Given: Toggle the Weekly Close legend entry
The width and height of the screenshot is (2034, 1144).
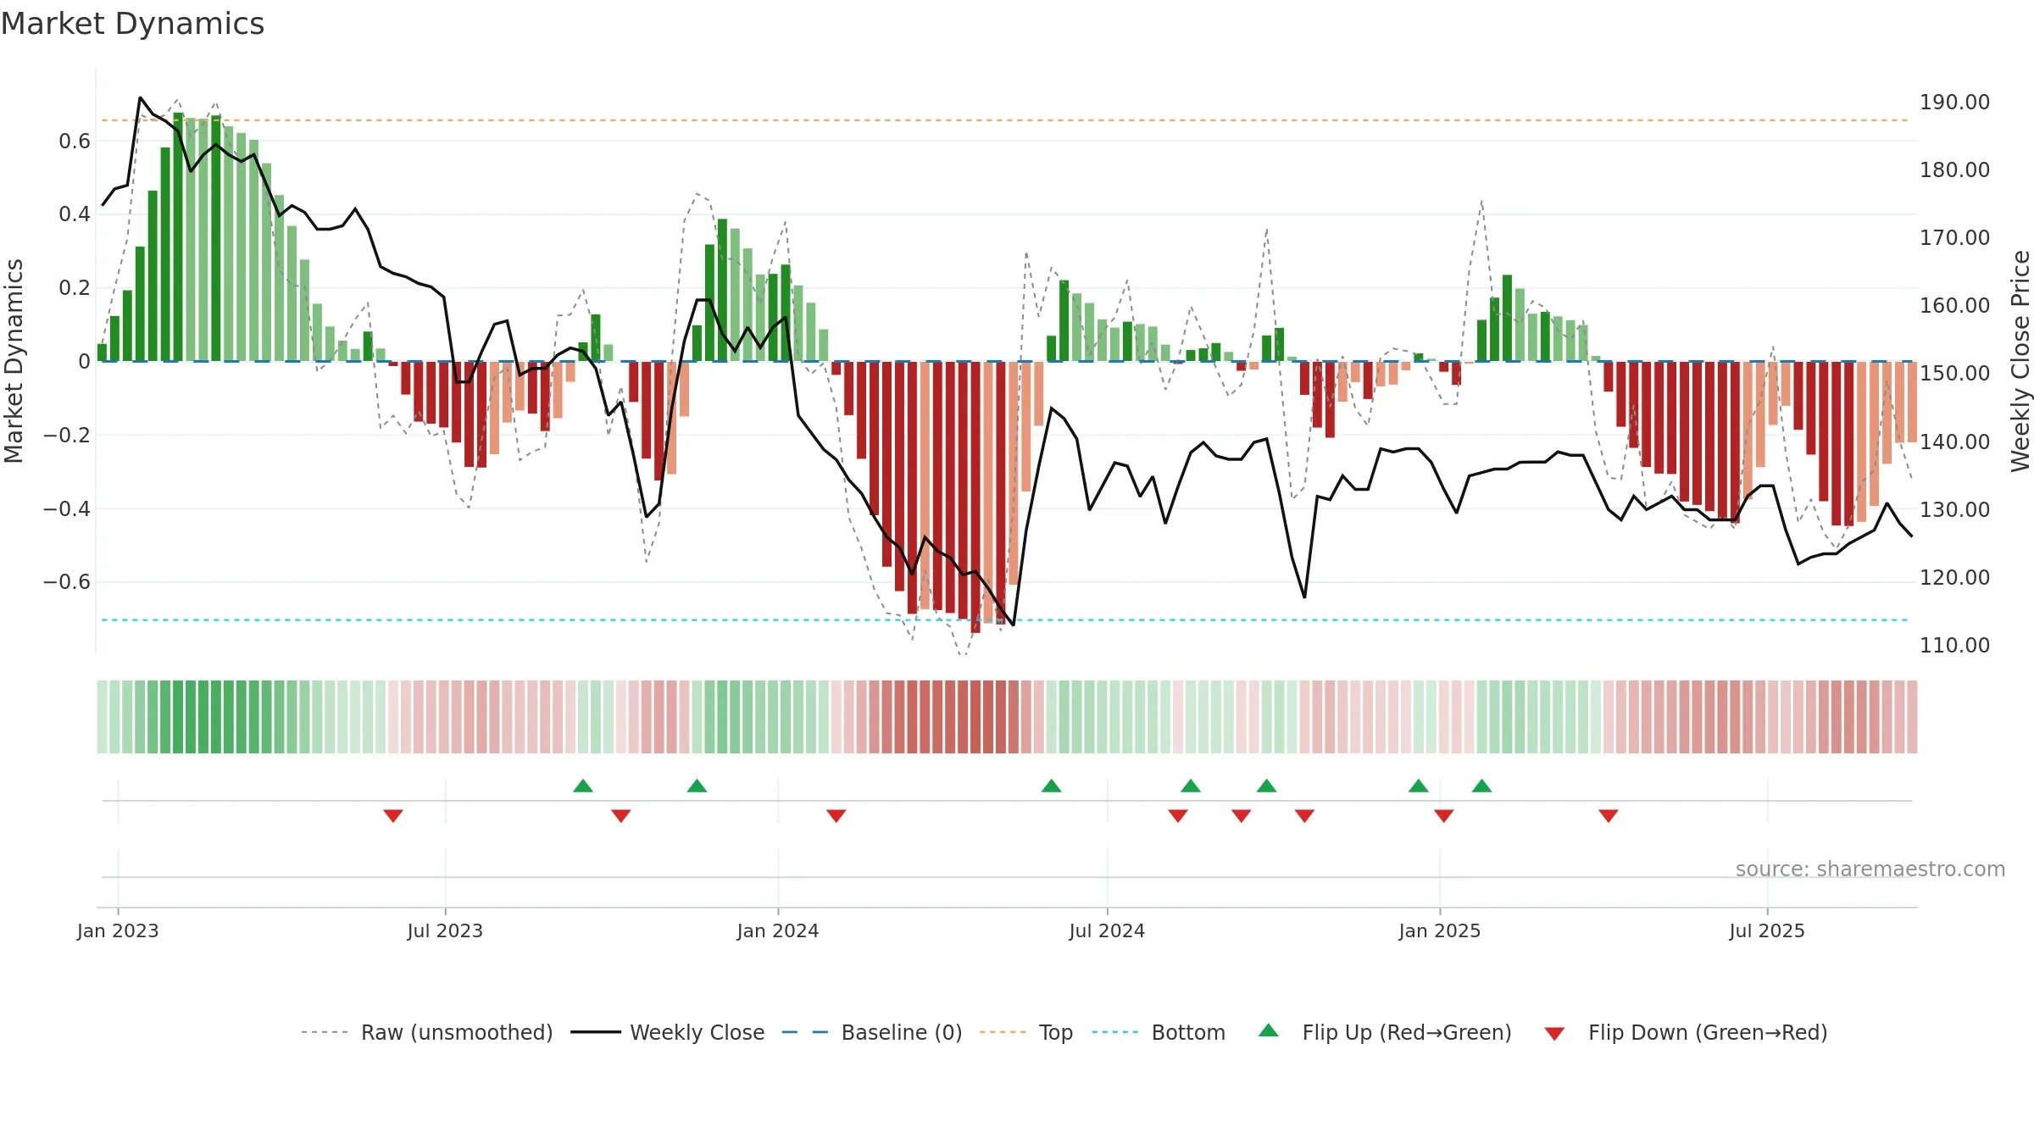Looking at the screenshot, I should 668,1032.
